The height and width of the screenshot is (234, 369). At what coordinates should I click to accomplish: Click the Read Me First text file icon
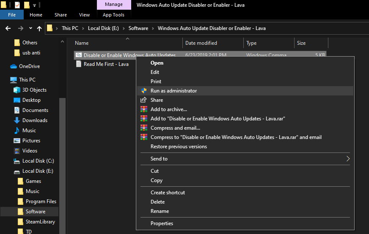coord(79,64)
